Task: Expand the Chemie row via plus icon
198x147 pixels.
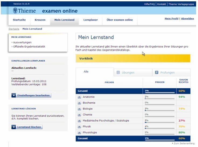Action: coord(79,115)
